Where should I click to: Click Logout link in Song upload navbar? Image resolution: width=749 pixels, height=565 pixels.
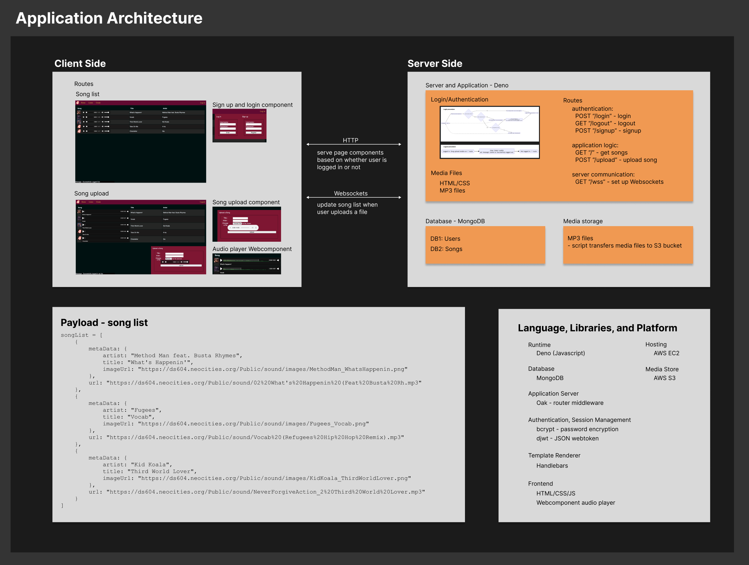(x=202, y=202)
